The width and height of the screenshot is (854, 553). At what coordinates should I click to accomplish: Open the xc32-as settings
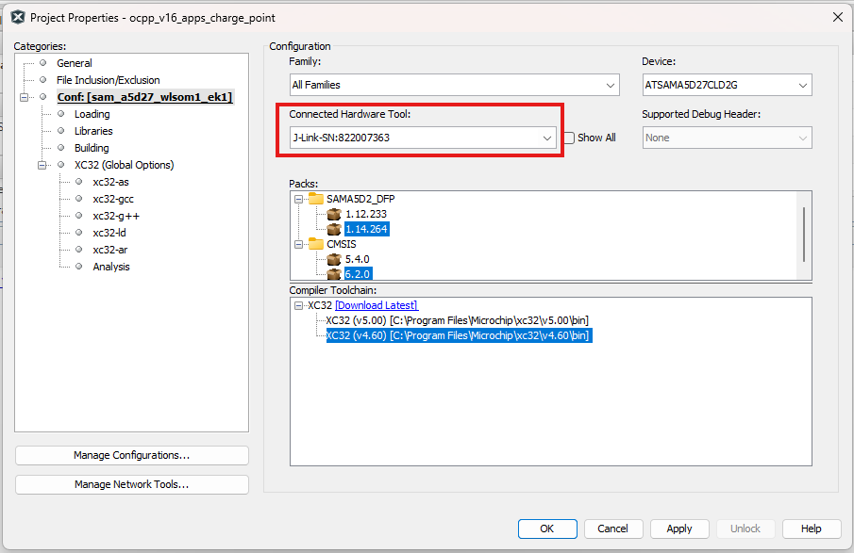tap(110, 182)
